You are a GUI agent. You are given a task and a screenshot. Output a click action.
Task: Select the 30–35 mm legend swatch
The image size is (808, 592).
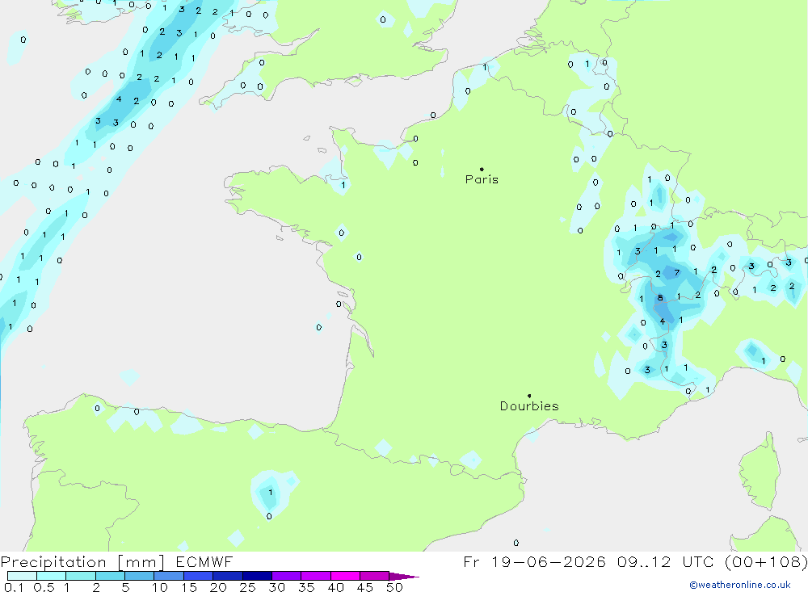(287, 576)
